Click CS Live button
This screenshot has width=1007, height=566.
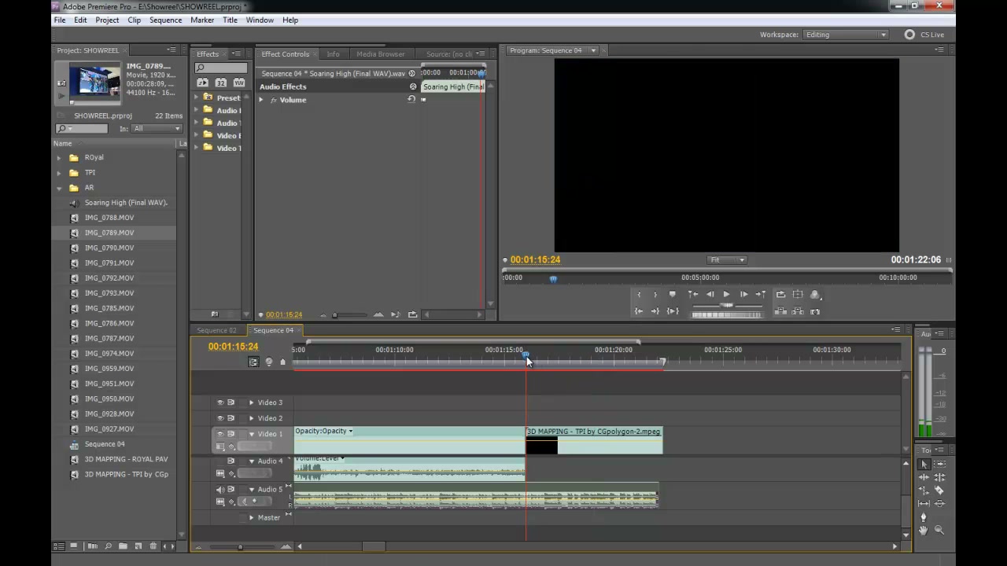pyautogui.click(x=924, y=35)
